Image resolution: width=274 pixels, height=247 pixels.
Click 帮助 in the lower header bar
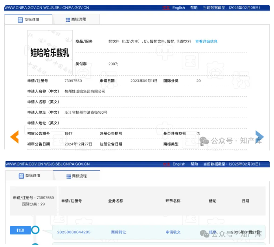point(194,164)
